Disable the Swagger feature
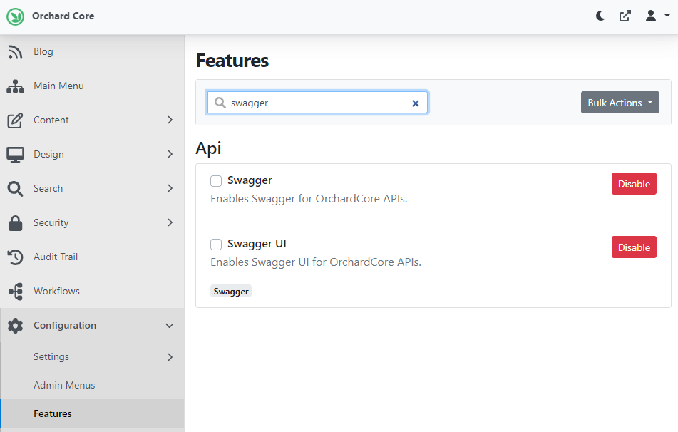Screen dimensions: 678x432 (x=634, y=184)
